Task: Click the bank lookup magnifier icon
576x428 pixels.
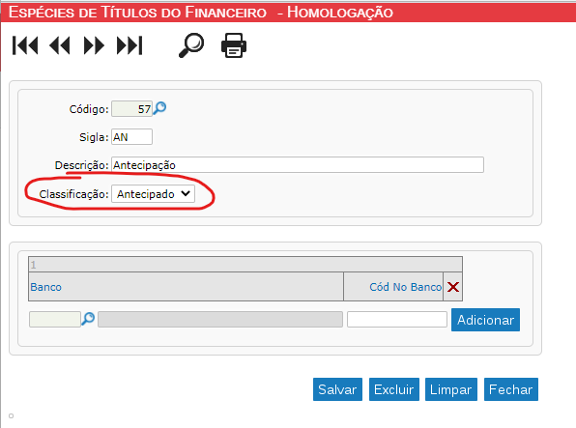Action: pos(88,319)
